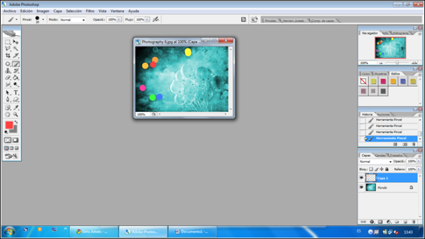Select the Crop tool
Screen dimensions: 425x239
click(x=8, y=56)
